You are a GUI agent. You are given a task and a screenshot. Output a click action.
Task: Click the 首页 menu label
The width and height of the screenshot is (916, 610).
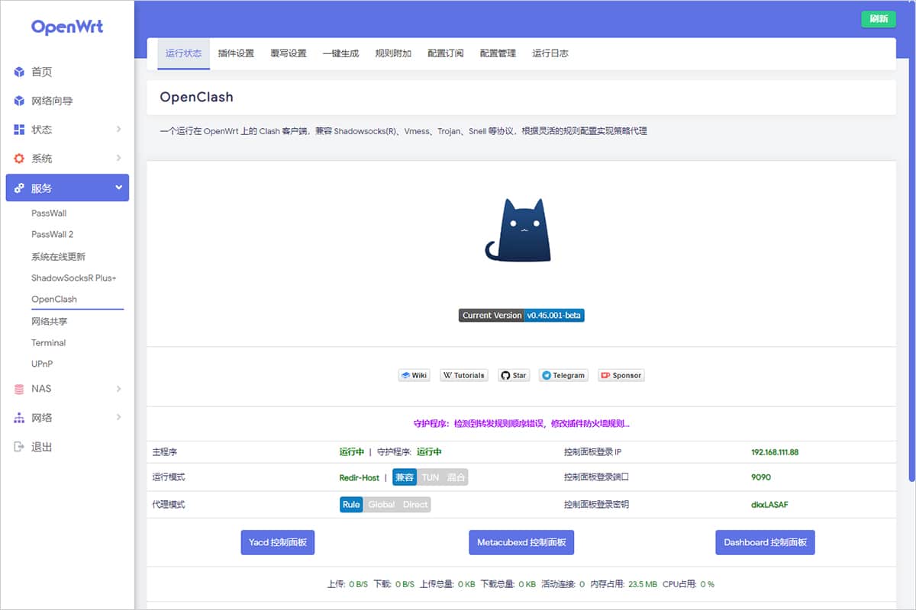42,72
